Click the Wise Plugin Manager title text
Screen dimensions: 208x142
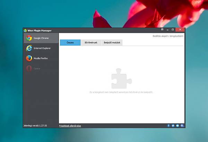pyautogui.click(x=40, y=30)
